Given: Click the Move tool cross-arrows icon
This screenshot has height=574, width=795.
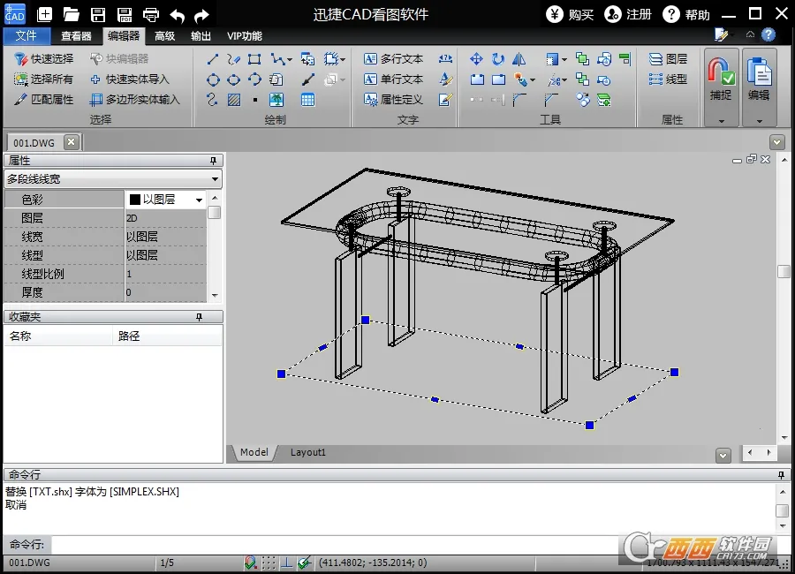Looking at the screenshot, I should point(476,59).
